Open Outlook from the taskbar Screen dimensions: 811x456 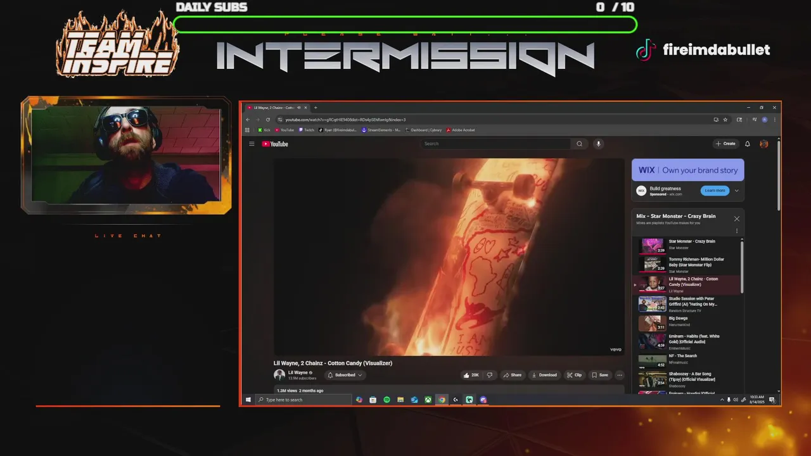pyautogui.click(x=414, y=400)
